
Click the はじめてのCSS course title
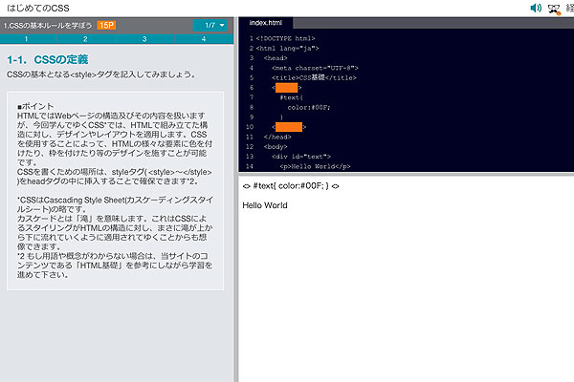(39, 8)
